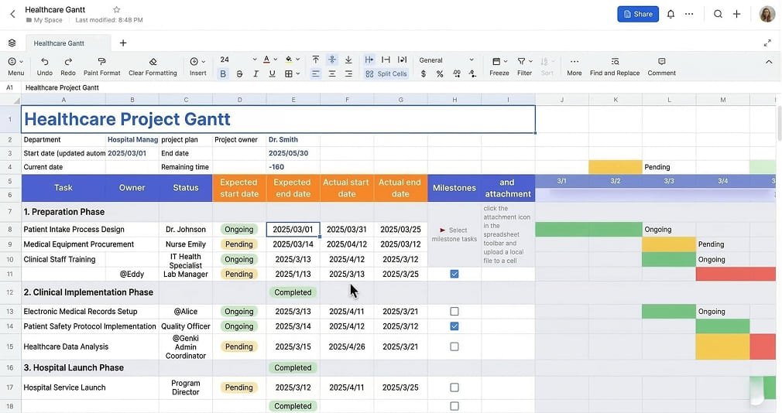Viewport: 782px width, 413px height.
Task: Open notifications bell icon
Action: 671,14
